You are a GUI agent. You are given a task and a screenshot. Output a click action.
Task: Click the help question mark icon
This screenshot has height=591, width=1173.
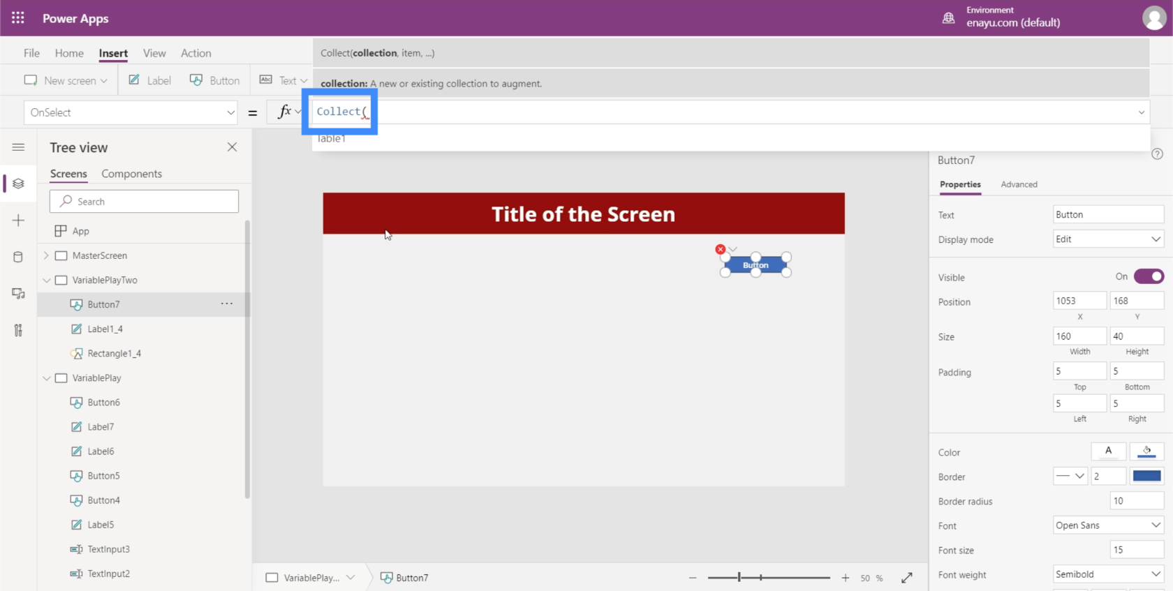click(1157, 154)
